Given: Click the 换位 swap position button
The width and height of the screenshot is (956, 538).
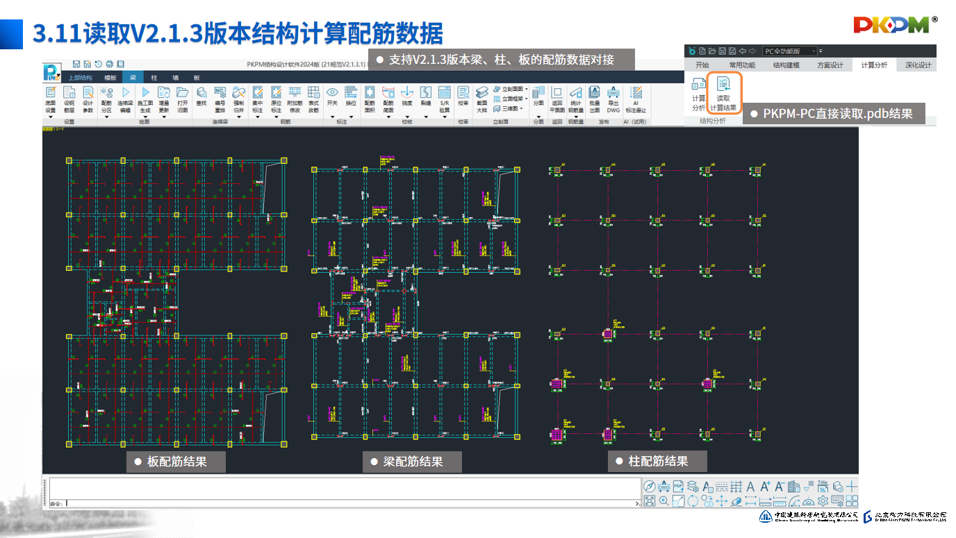Looking at the screenshot, I should (351, 96).
